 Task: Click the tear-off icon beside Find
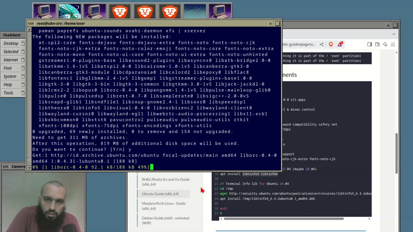coord(23,68)
